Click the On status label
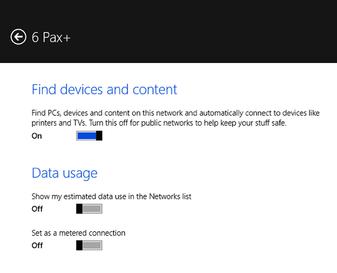 [x=37, y=136]
